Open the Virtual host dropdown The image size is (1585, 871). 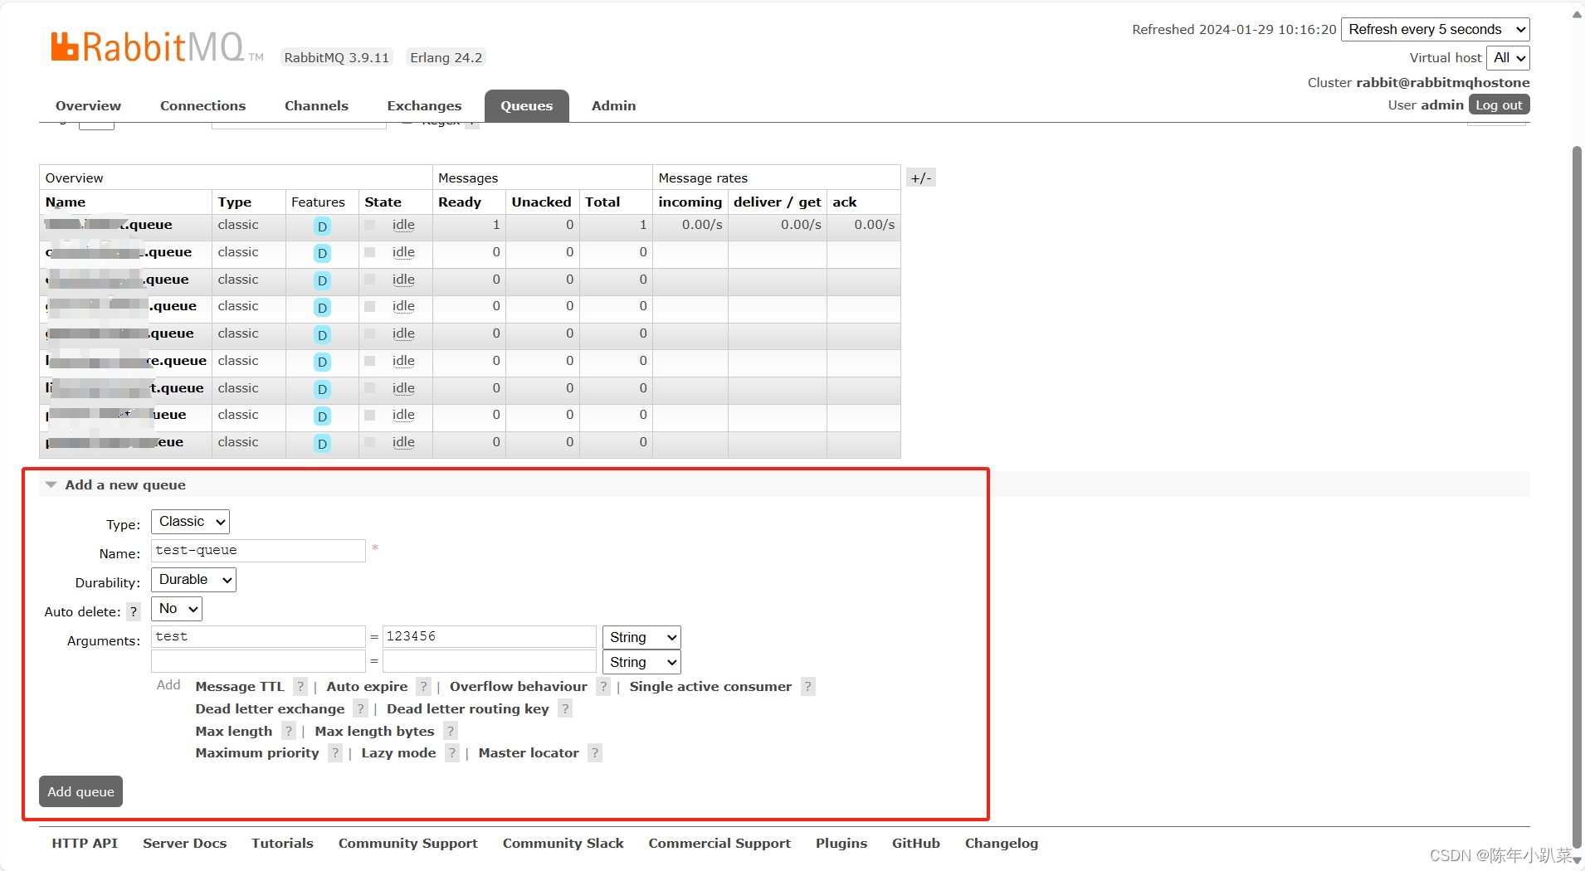point(1508,58)
